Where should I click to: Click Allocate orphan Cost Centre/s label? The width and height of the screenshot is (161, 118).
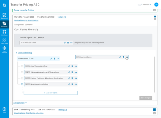click(32, 38)
